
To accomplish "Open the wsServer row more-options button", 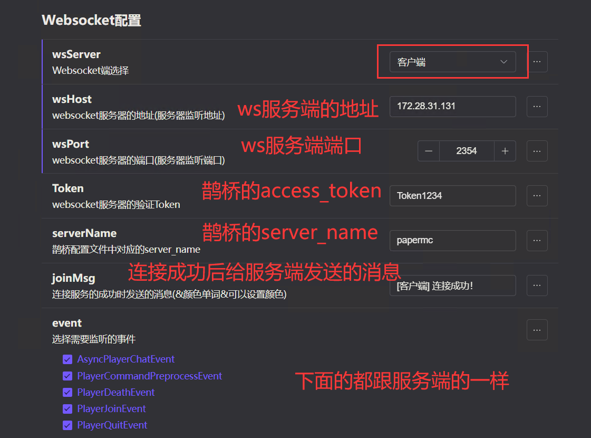I will pos(537,62).
